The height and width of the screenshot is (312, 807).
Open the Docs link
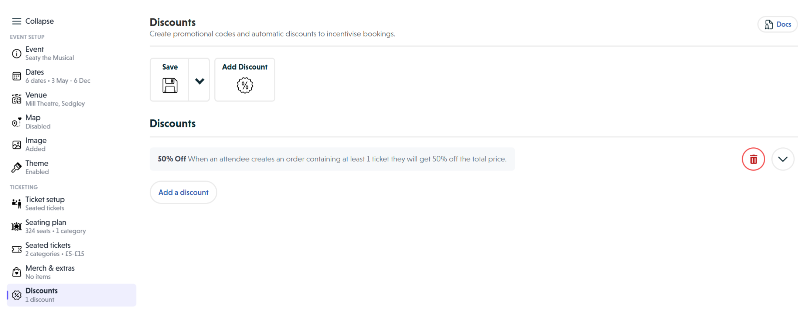click(x=777, y=24)
